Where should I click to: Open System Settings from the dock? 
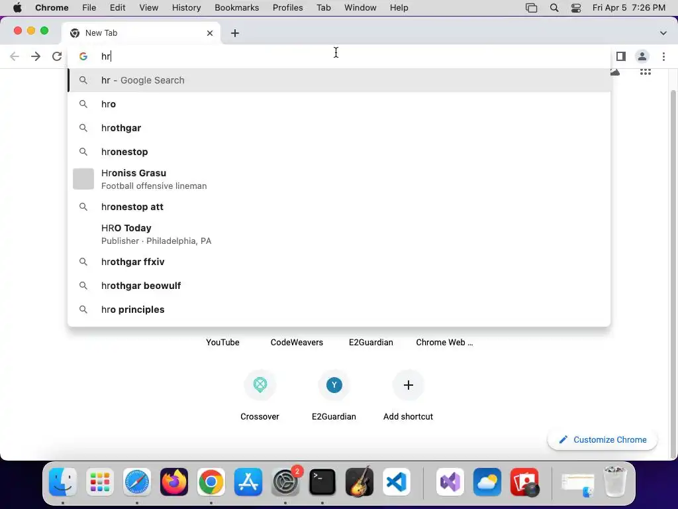(285, 482)
